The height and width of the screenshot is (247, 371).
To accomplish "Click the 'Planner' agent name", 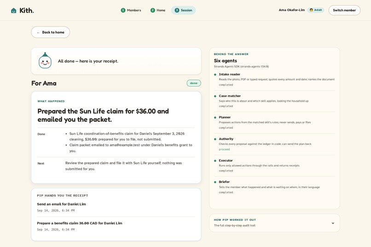I will click(x=225, y=117).
